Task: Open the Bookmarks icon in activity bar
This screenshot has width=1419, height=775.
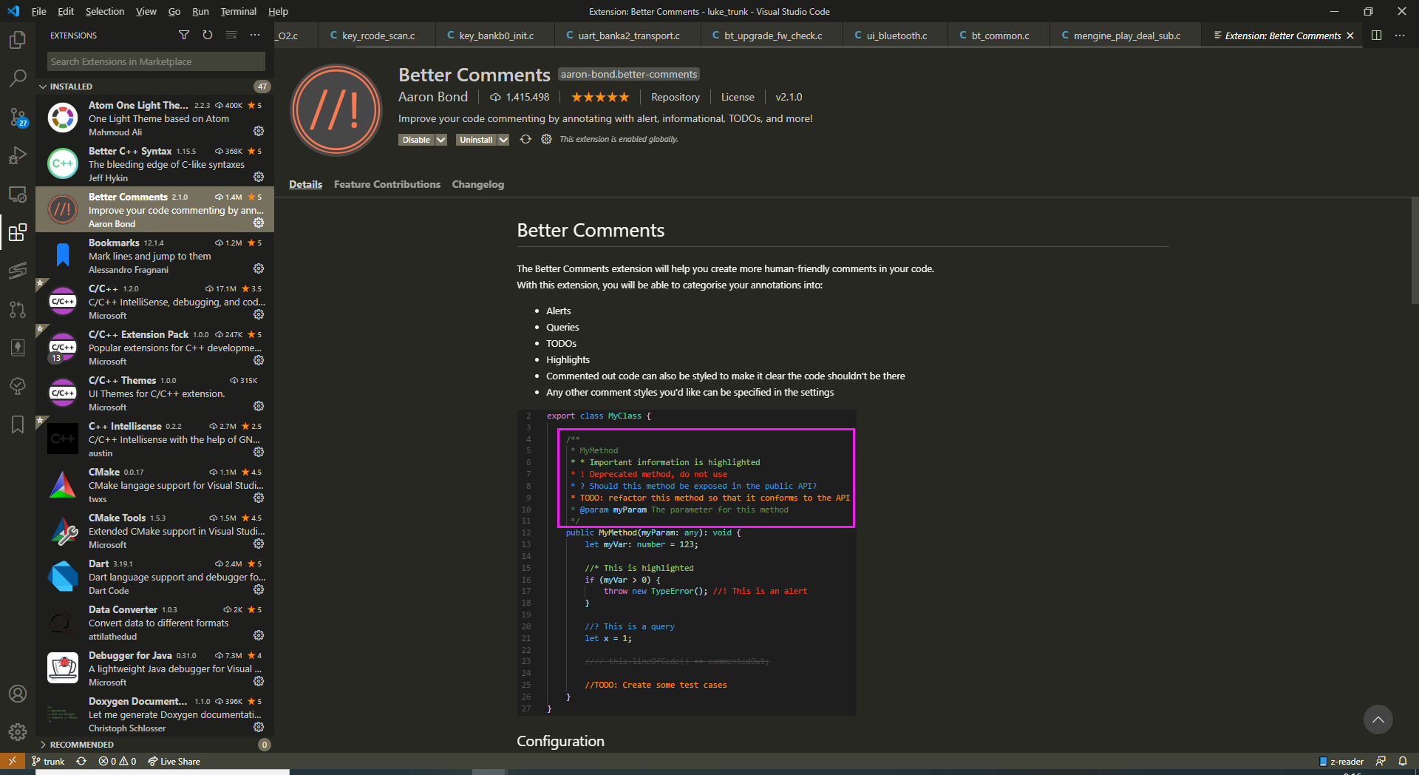Action: point(18,424)
